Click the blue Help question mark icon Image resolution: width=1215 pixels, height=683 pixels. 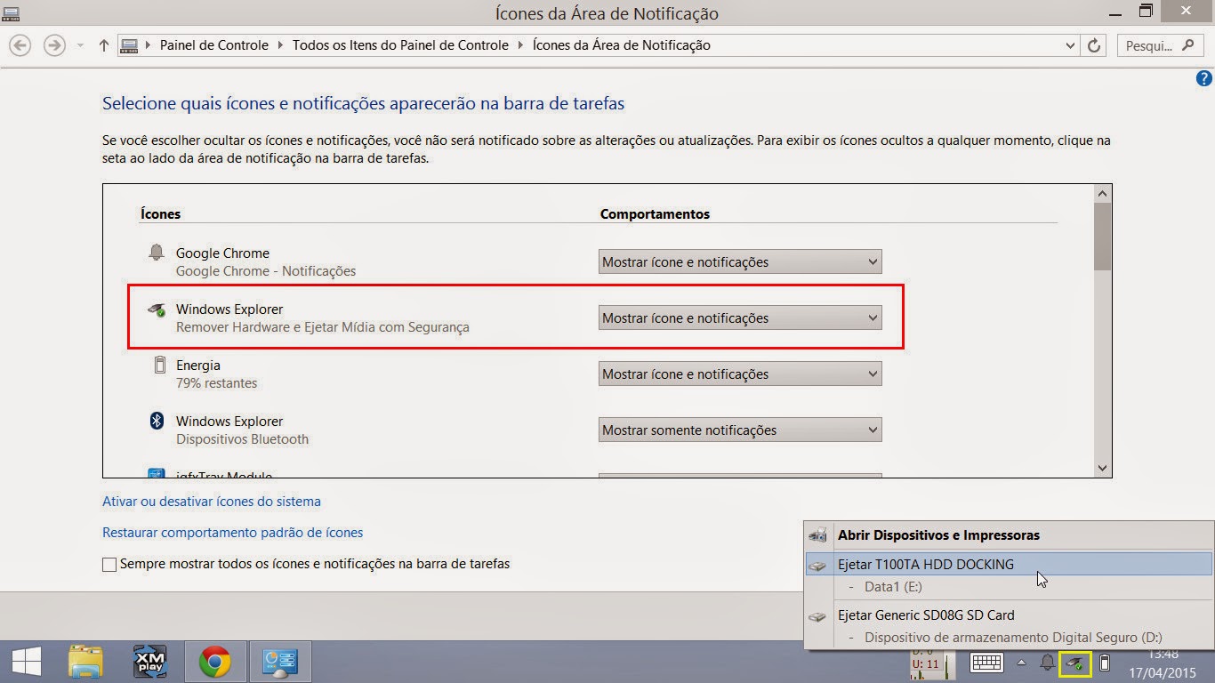tap(1204, 79)
